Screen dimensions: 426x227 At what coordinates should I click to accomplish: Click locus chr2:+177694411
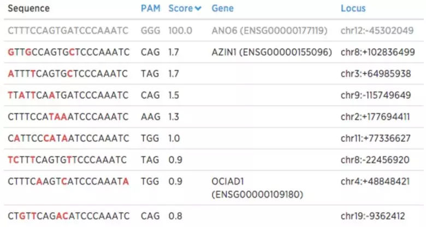[375, 117]
